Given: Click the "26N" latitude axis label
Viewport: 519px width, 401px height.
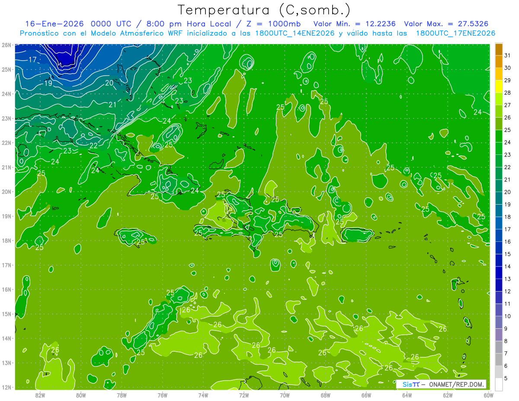Looking at the screenshot, I should tap(6, 45).
